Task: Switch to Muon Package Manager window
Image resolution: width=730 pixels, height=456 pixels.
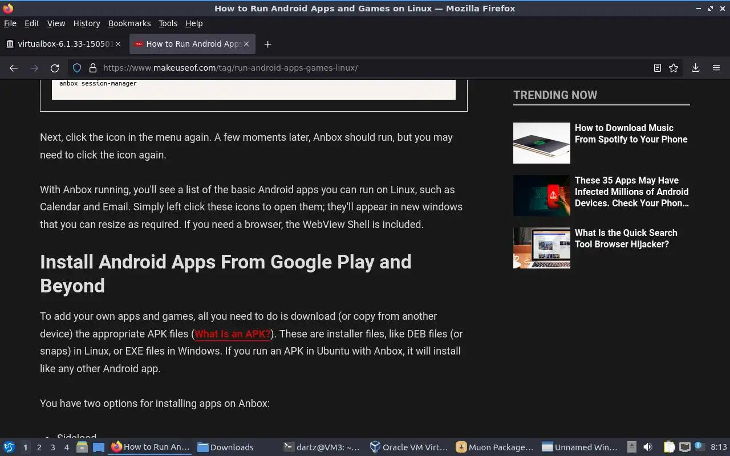Action: (494, 447)
